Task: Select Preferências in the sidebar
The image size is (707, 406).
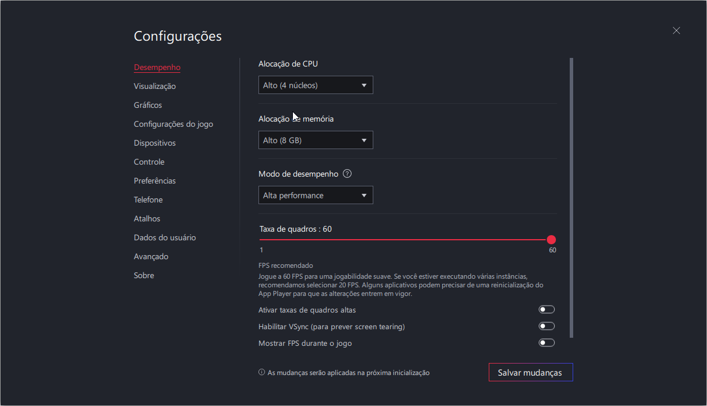Action: coord(154,181)
